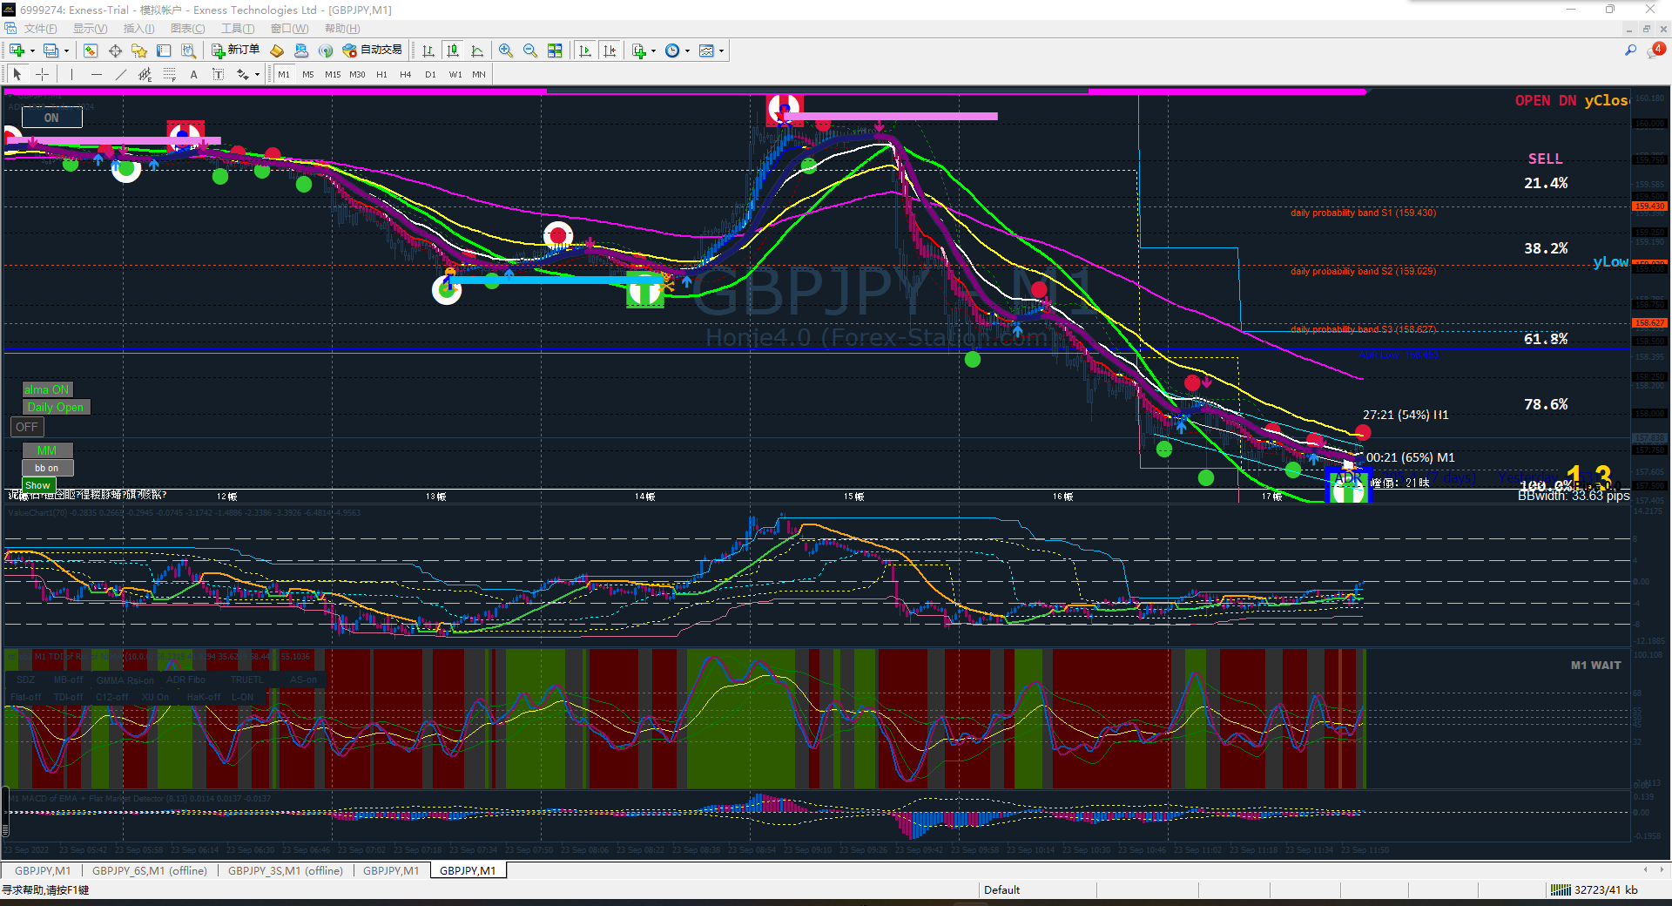This screenshot has height=906, width=1672.
Task: Switch chart to candlestick display
Action: coord(453,51)
